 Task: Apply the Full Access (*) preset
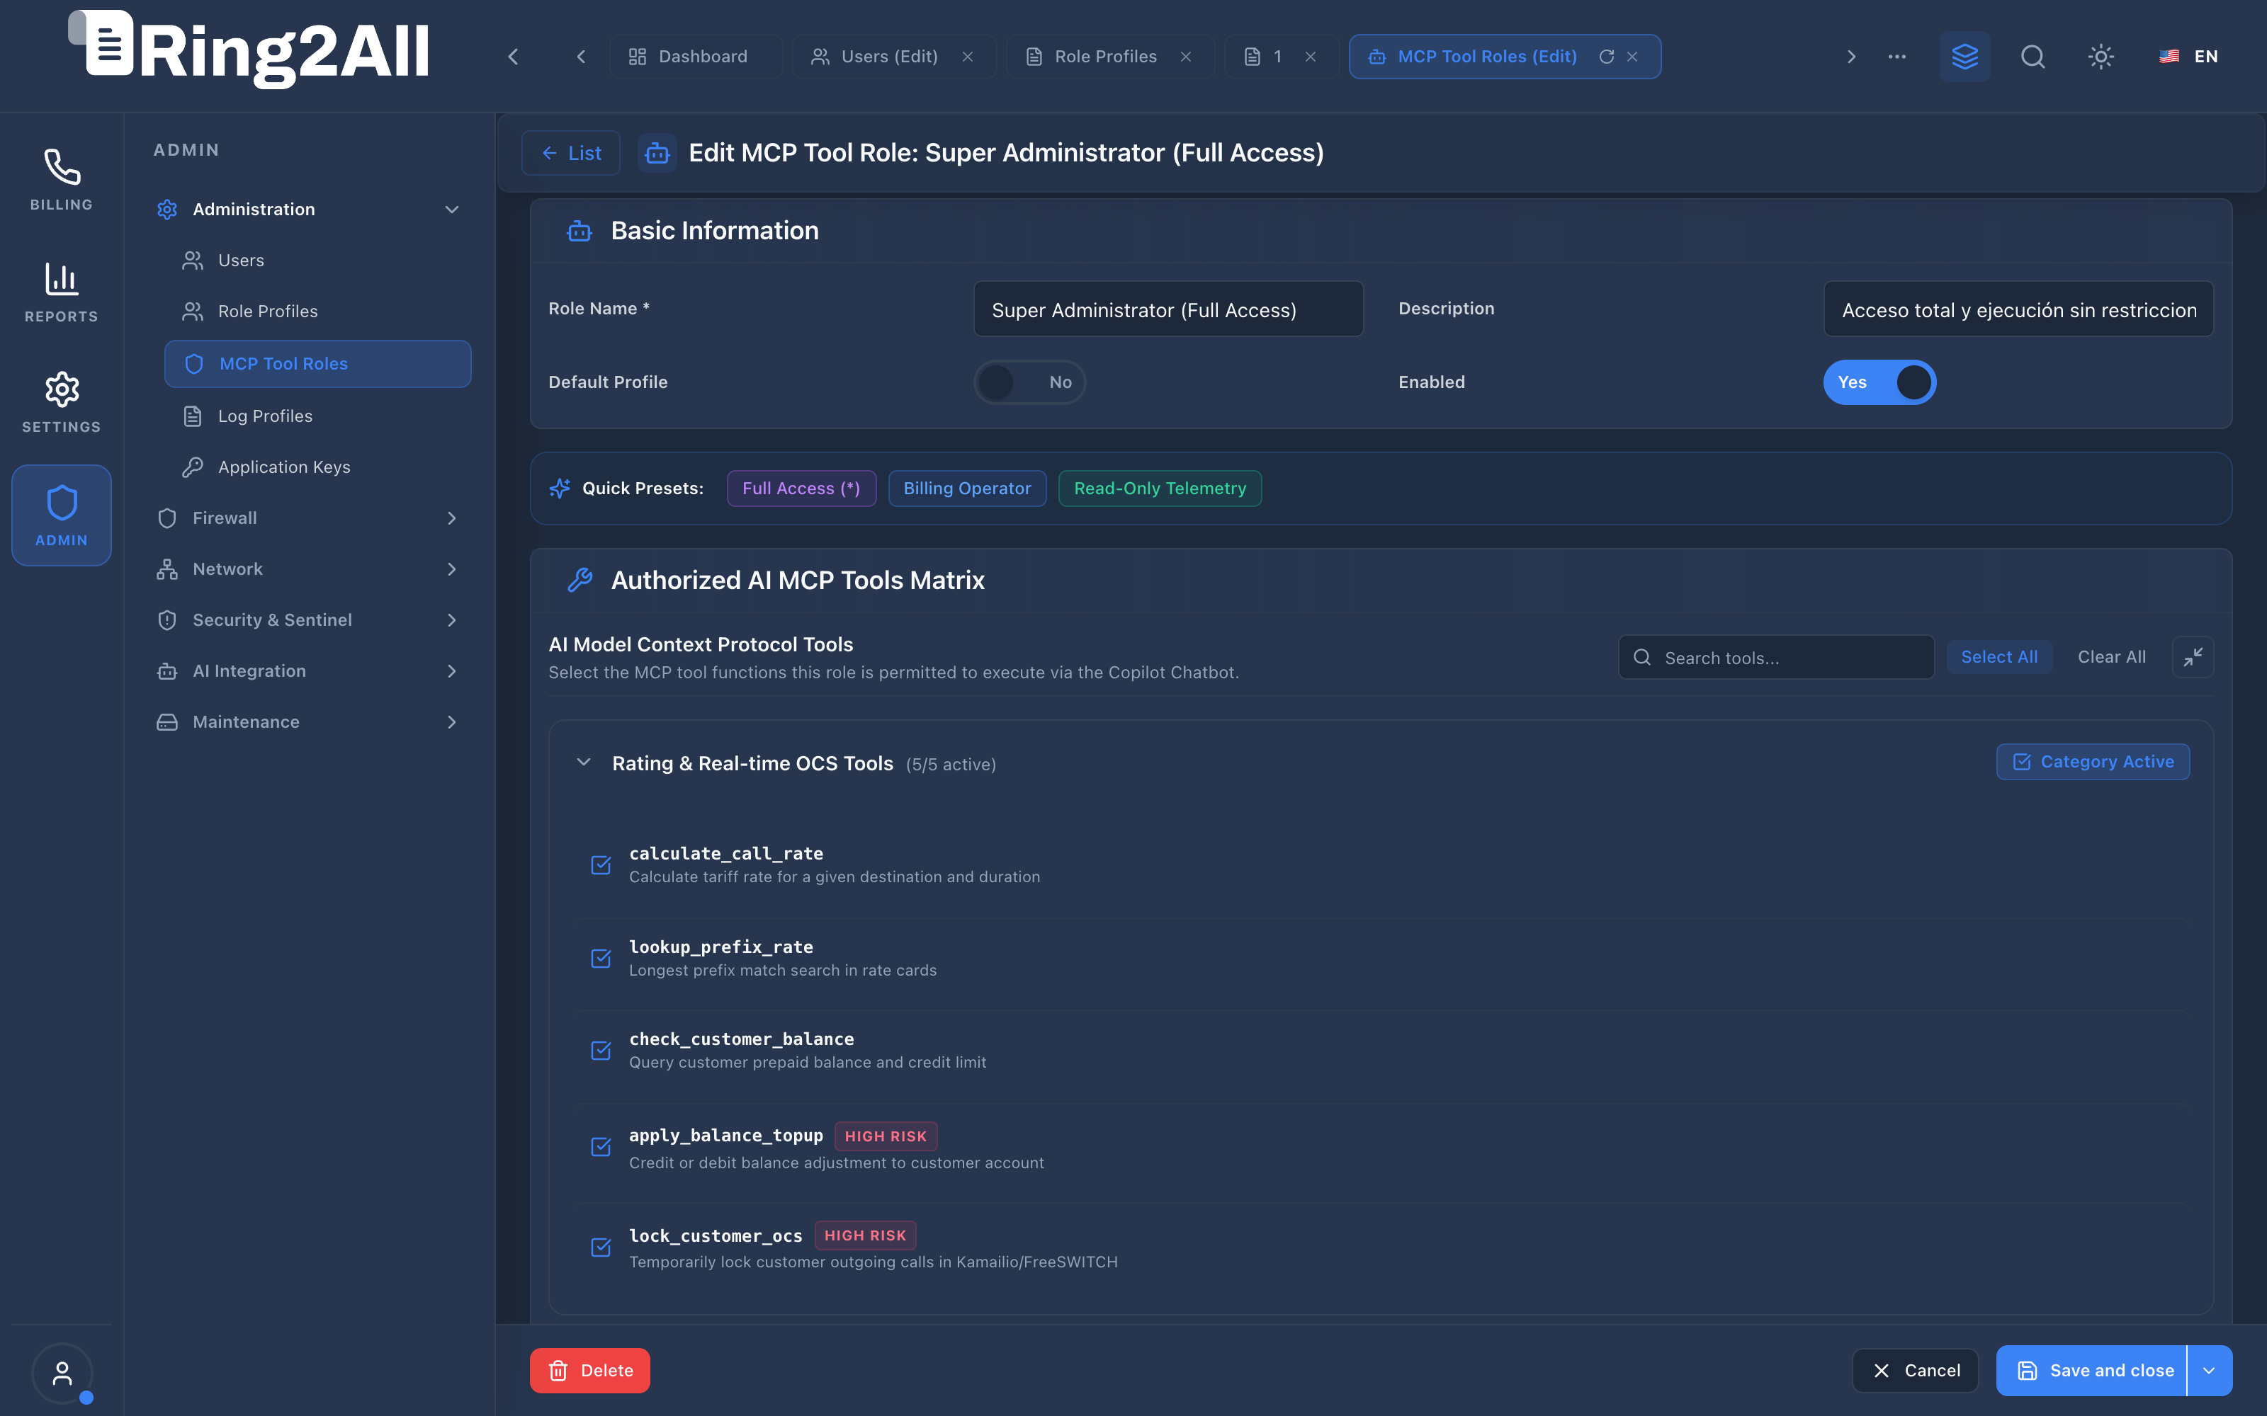pos(801,488)
